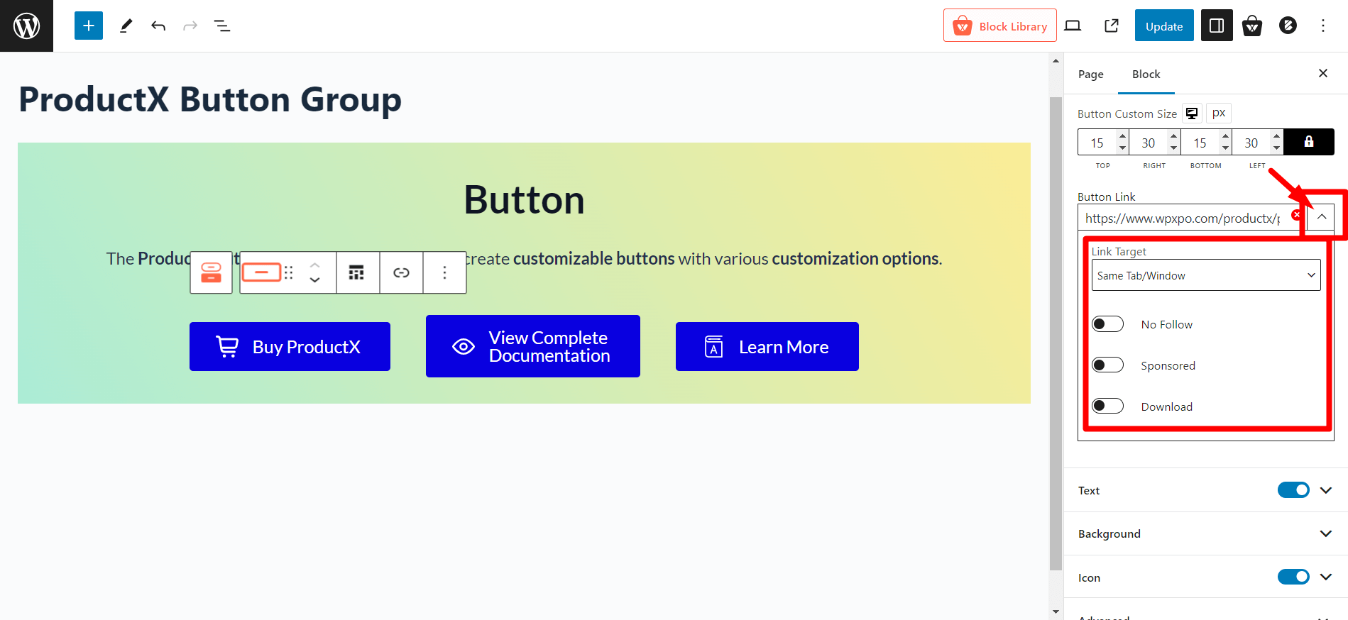
Task: Open the external view page icon
Action: point(1111,26)
